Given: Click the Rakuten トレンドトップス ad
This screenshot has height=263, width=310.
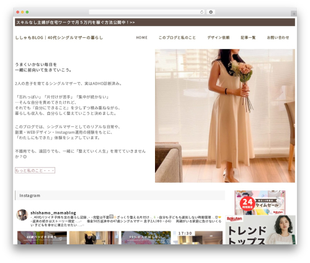Looking at the screenshot, I should point(260,229).
